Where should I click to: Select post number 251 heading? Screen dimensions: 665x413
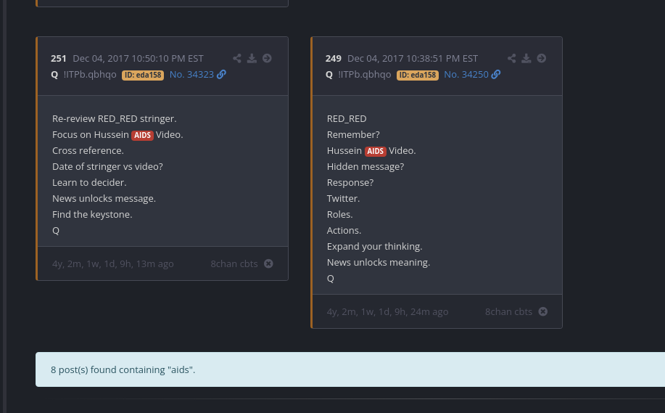click(59, 59)
